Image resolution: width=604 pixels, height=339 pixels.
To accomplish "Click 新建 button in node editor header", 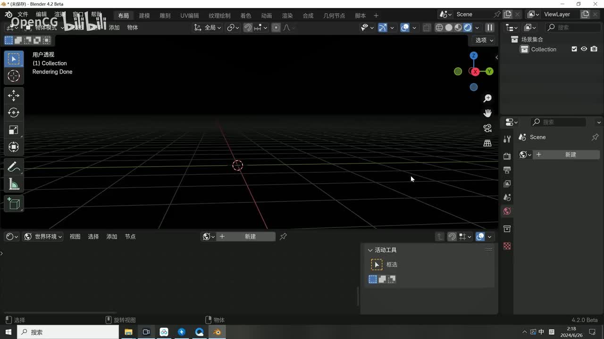I will 250,236.
